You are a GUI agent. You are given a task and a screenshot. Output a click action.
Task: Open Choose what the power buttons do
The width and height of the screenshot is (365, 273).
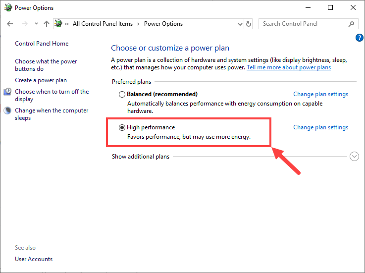(46, 65)
